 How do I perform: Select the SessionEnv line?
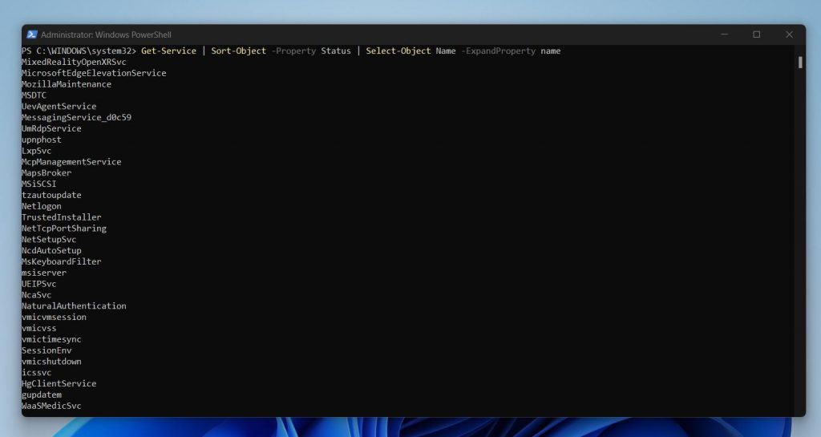(x=47, y=350)
